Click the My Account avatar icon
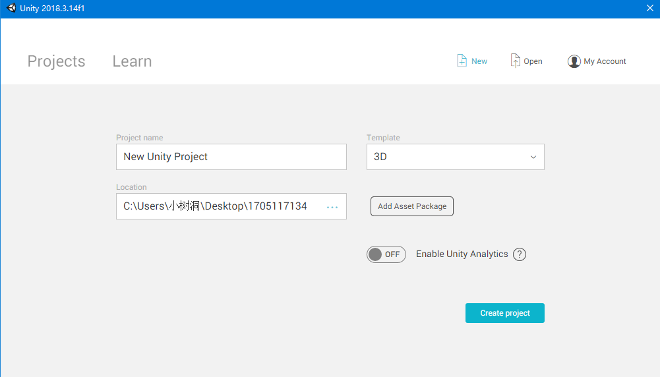The image size is (660, 377). [574, 61]
